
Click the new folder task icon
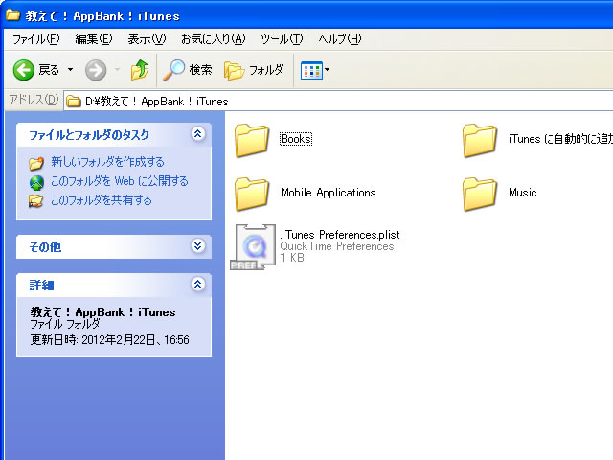pos(36,163)
